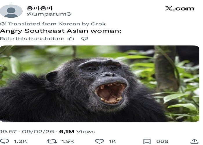The width and height of the screenshot is (203, 145).
Task: Click the 1,3K reply count
Action: pyautogui.click(x=20, y=141)
